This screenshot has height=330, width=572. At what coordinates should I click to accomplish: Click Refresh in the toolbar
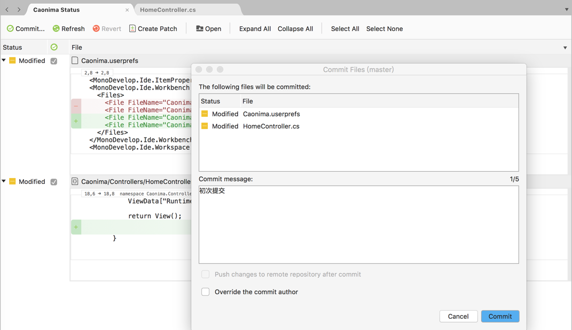(68, 28)
